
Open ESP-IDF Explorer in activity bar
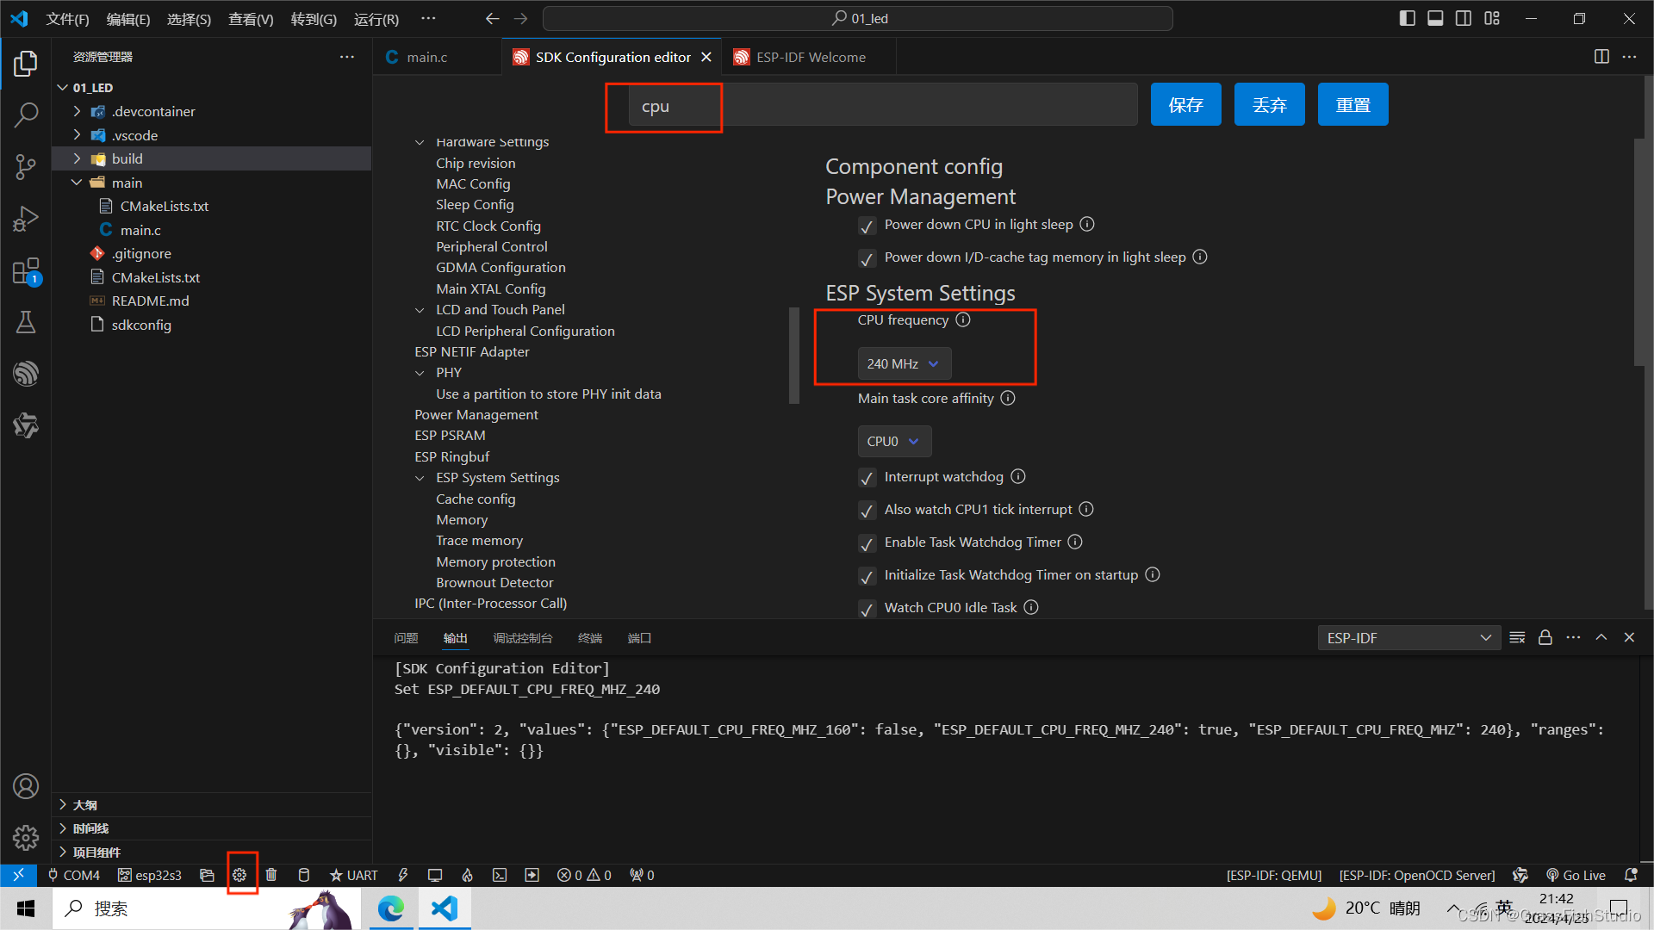(26, 373)
